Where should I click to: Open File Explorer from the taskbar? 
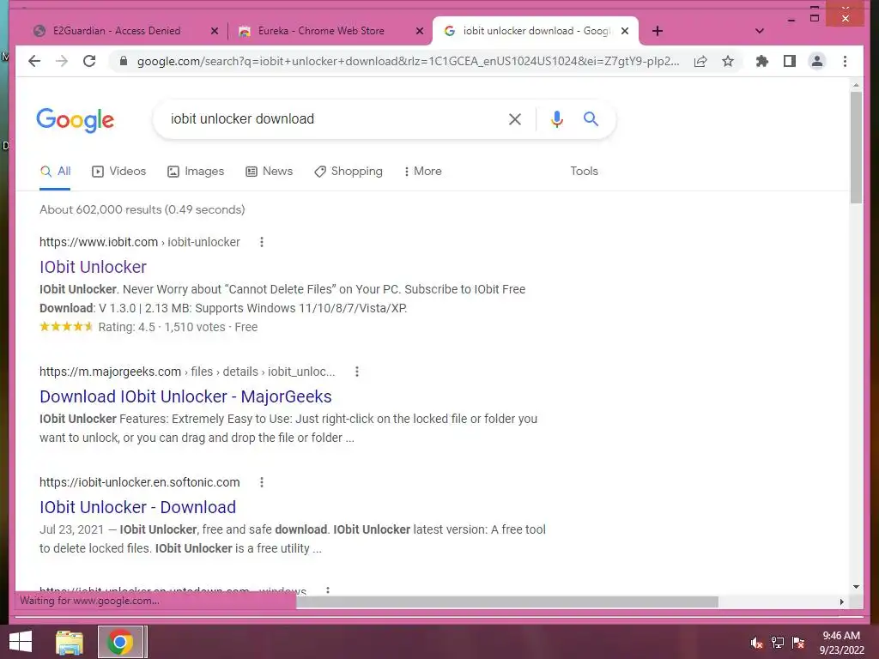pos(69,642)
